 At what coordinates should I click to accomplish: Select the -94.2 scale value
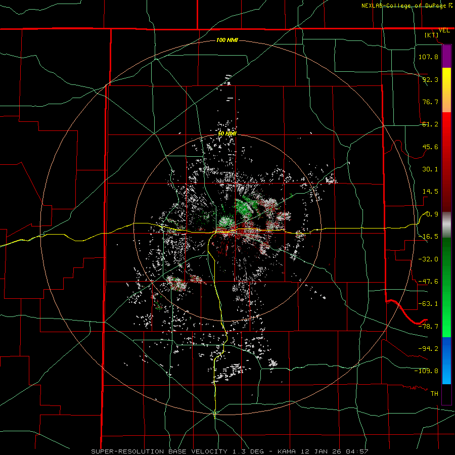point(428,348)
